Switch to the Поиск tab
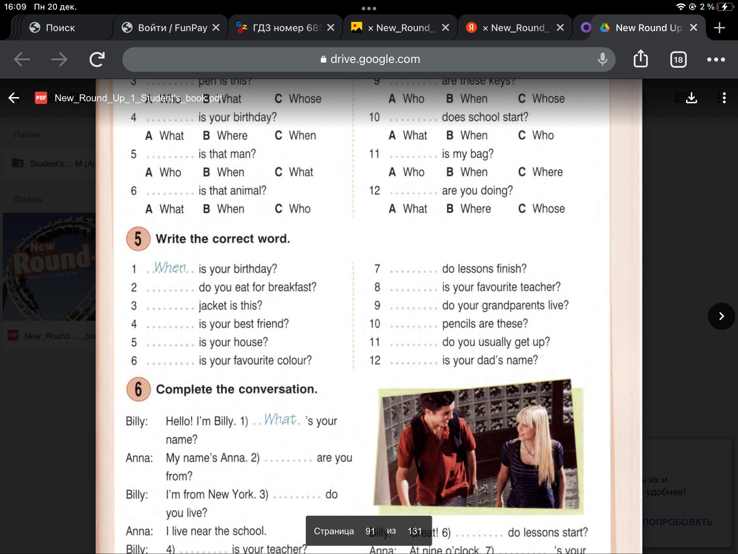 pos(60,28)
